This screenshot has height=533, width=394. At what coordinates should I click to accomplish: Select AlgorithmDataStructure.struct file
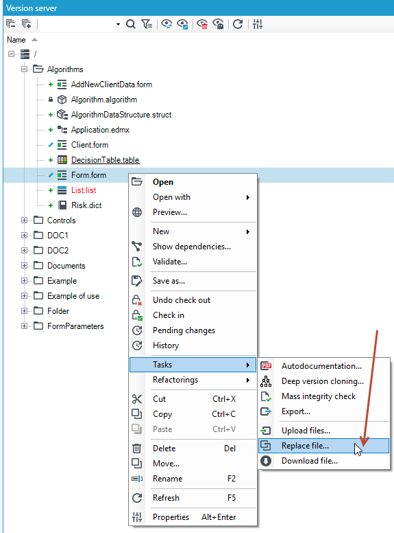(121, 115)
